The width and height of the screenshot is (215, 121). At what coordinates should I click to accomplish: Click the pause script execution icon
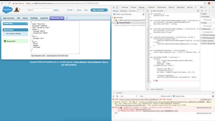202,11
